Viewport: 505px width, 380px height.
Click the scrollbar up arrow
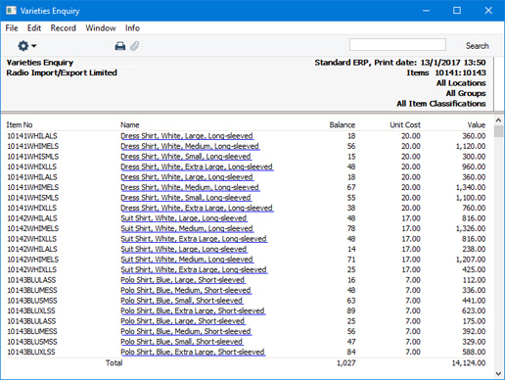click(x=498, y=120)
